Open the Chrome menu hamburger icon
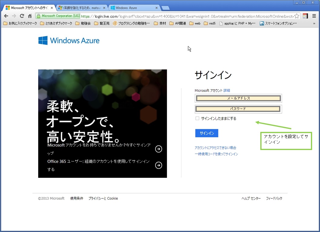The height and width of the screenshot is (232, 320). tap(314, 16)
